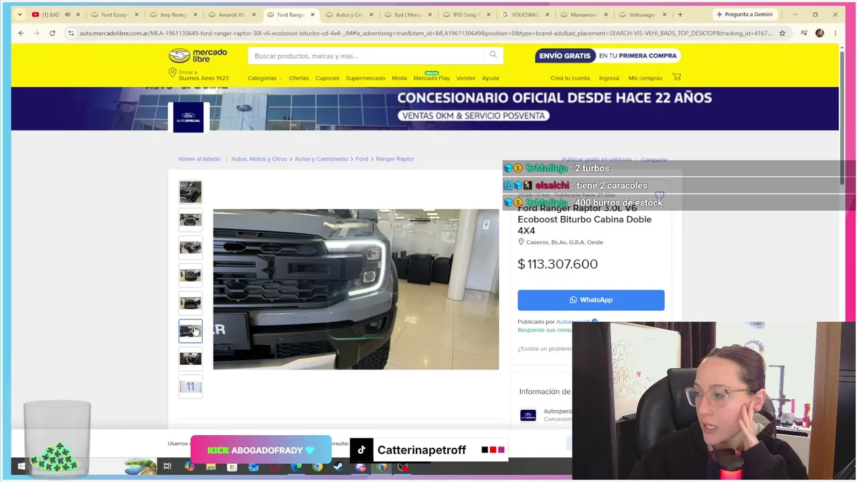Click the magnifying glass search icon

(x=493, y=55)
